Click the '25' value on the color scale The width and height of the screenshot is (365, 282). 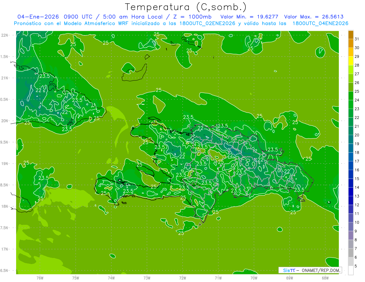click(x=357, y=91)
